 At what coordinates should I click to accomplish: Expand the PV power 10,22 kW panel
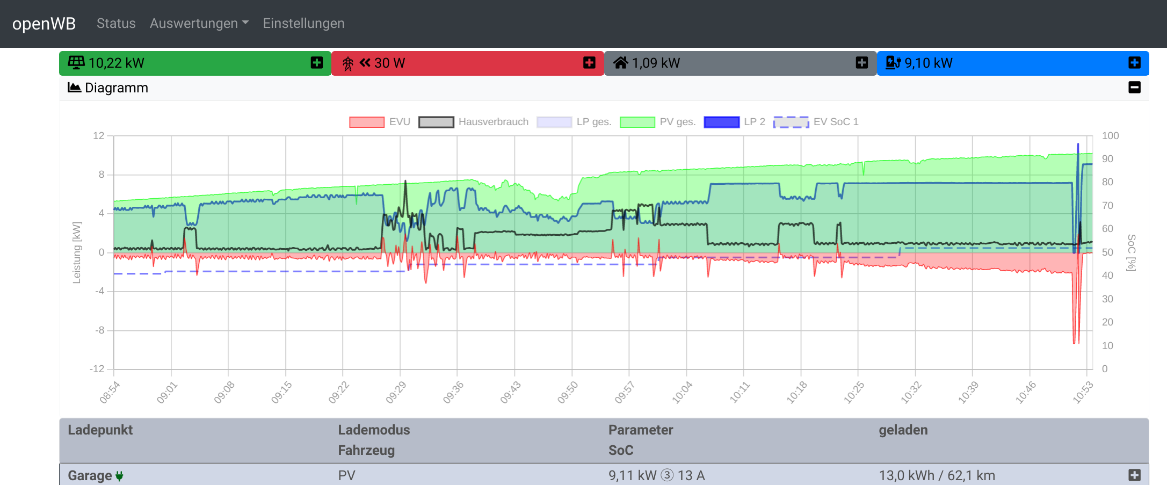click(317, 63)
